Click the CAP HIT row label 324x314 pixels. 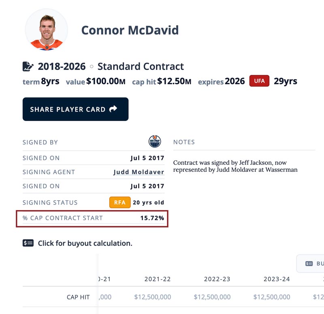pyautogui.click(x=78, y=297)
